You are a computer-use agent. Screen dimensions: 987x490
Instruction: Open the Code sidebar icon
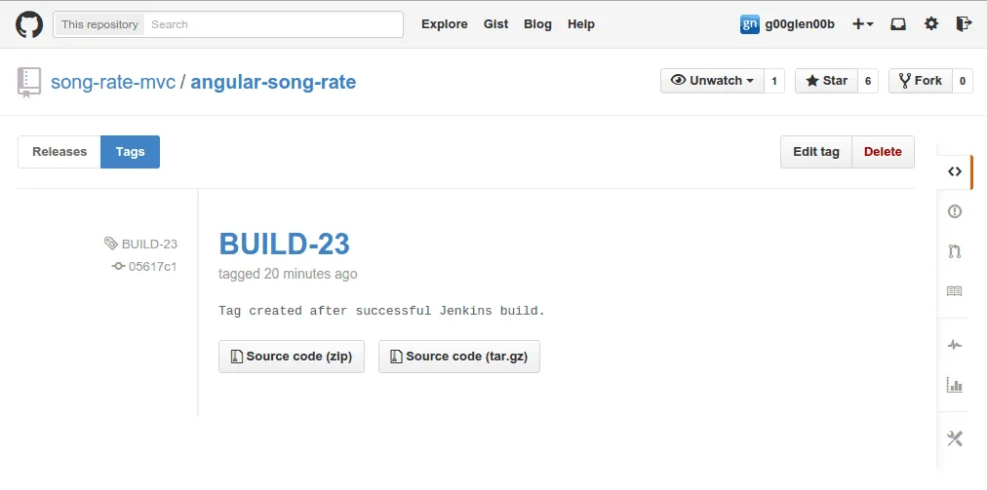click(x=955, y=171)
